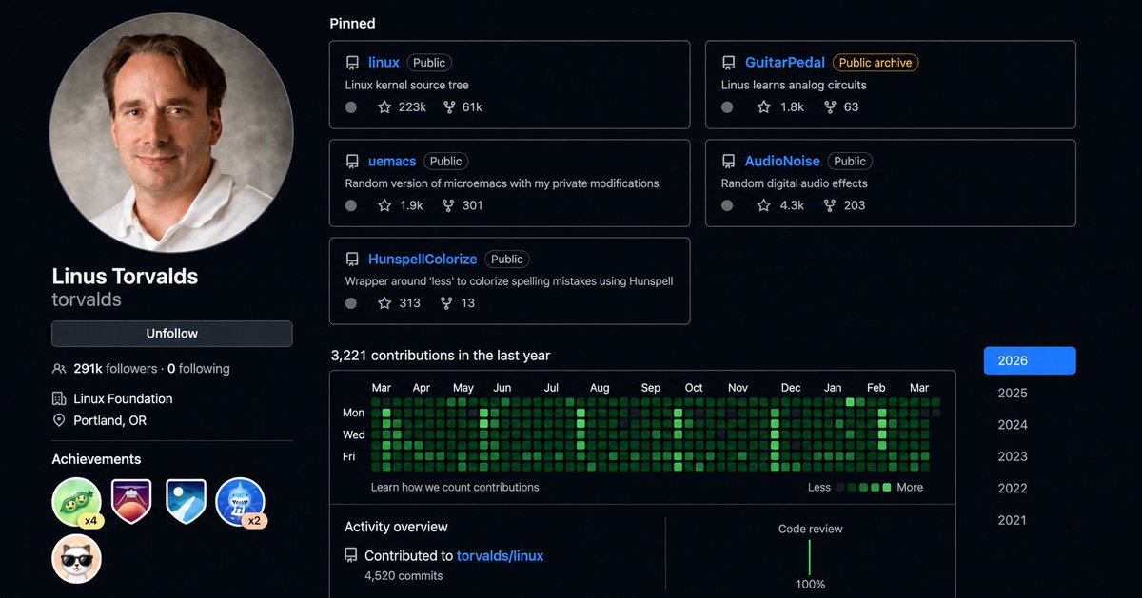Open the Arctic Code Vault achievement badge
This screenshot has height=598, width=1142.
point(132,501)
